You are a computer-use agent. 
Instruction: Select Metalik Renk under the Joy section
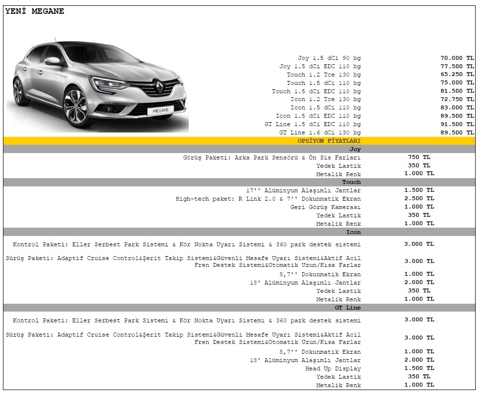click(339, 174)
